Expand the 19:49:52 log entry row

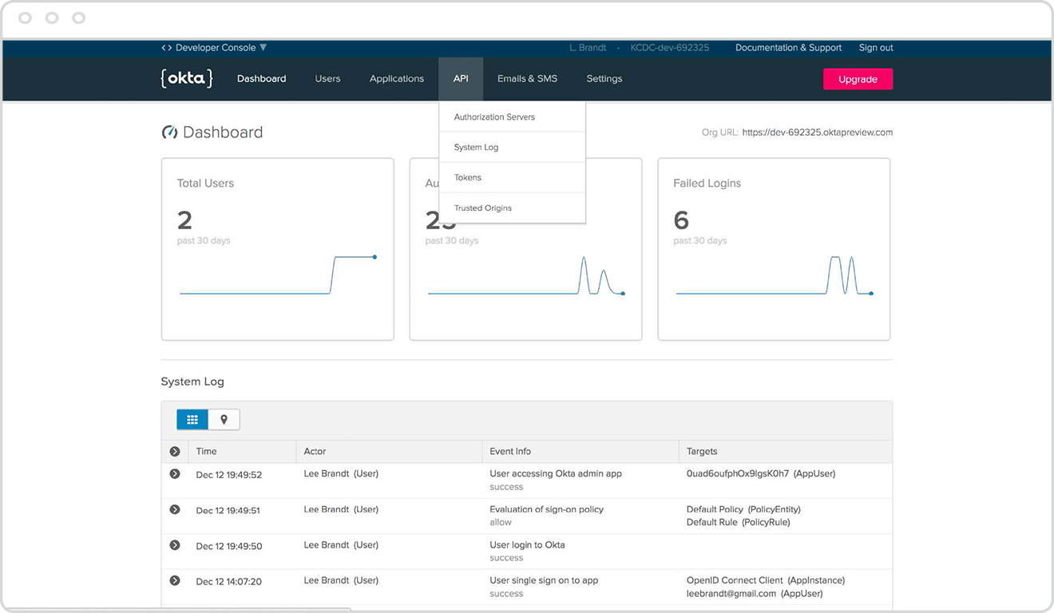click(x=175, y=474)
